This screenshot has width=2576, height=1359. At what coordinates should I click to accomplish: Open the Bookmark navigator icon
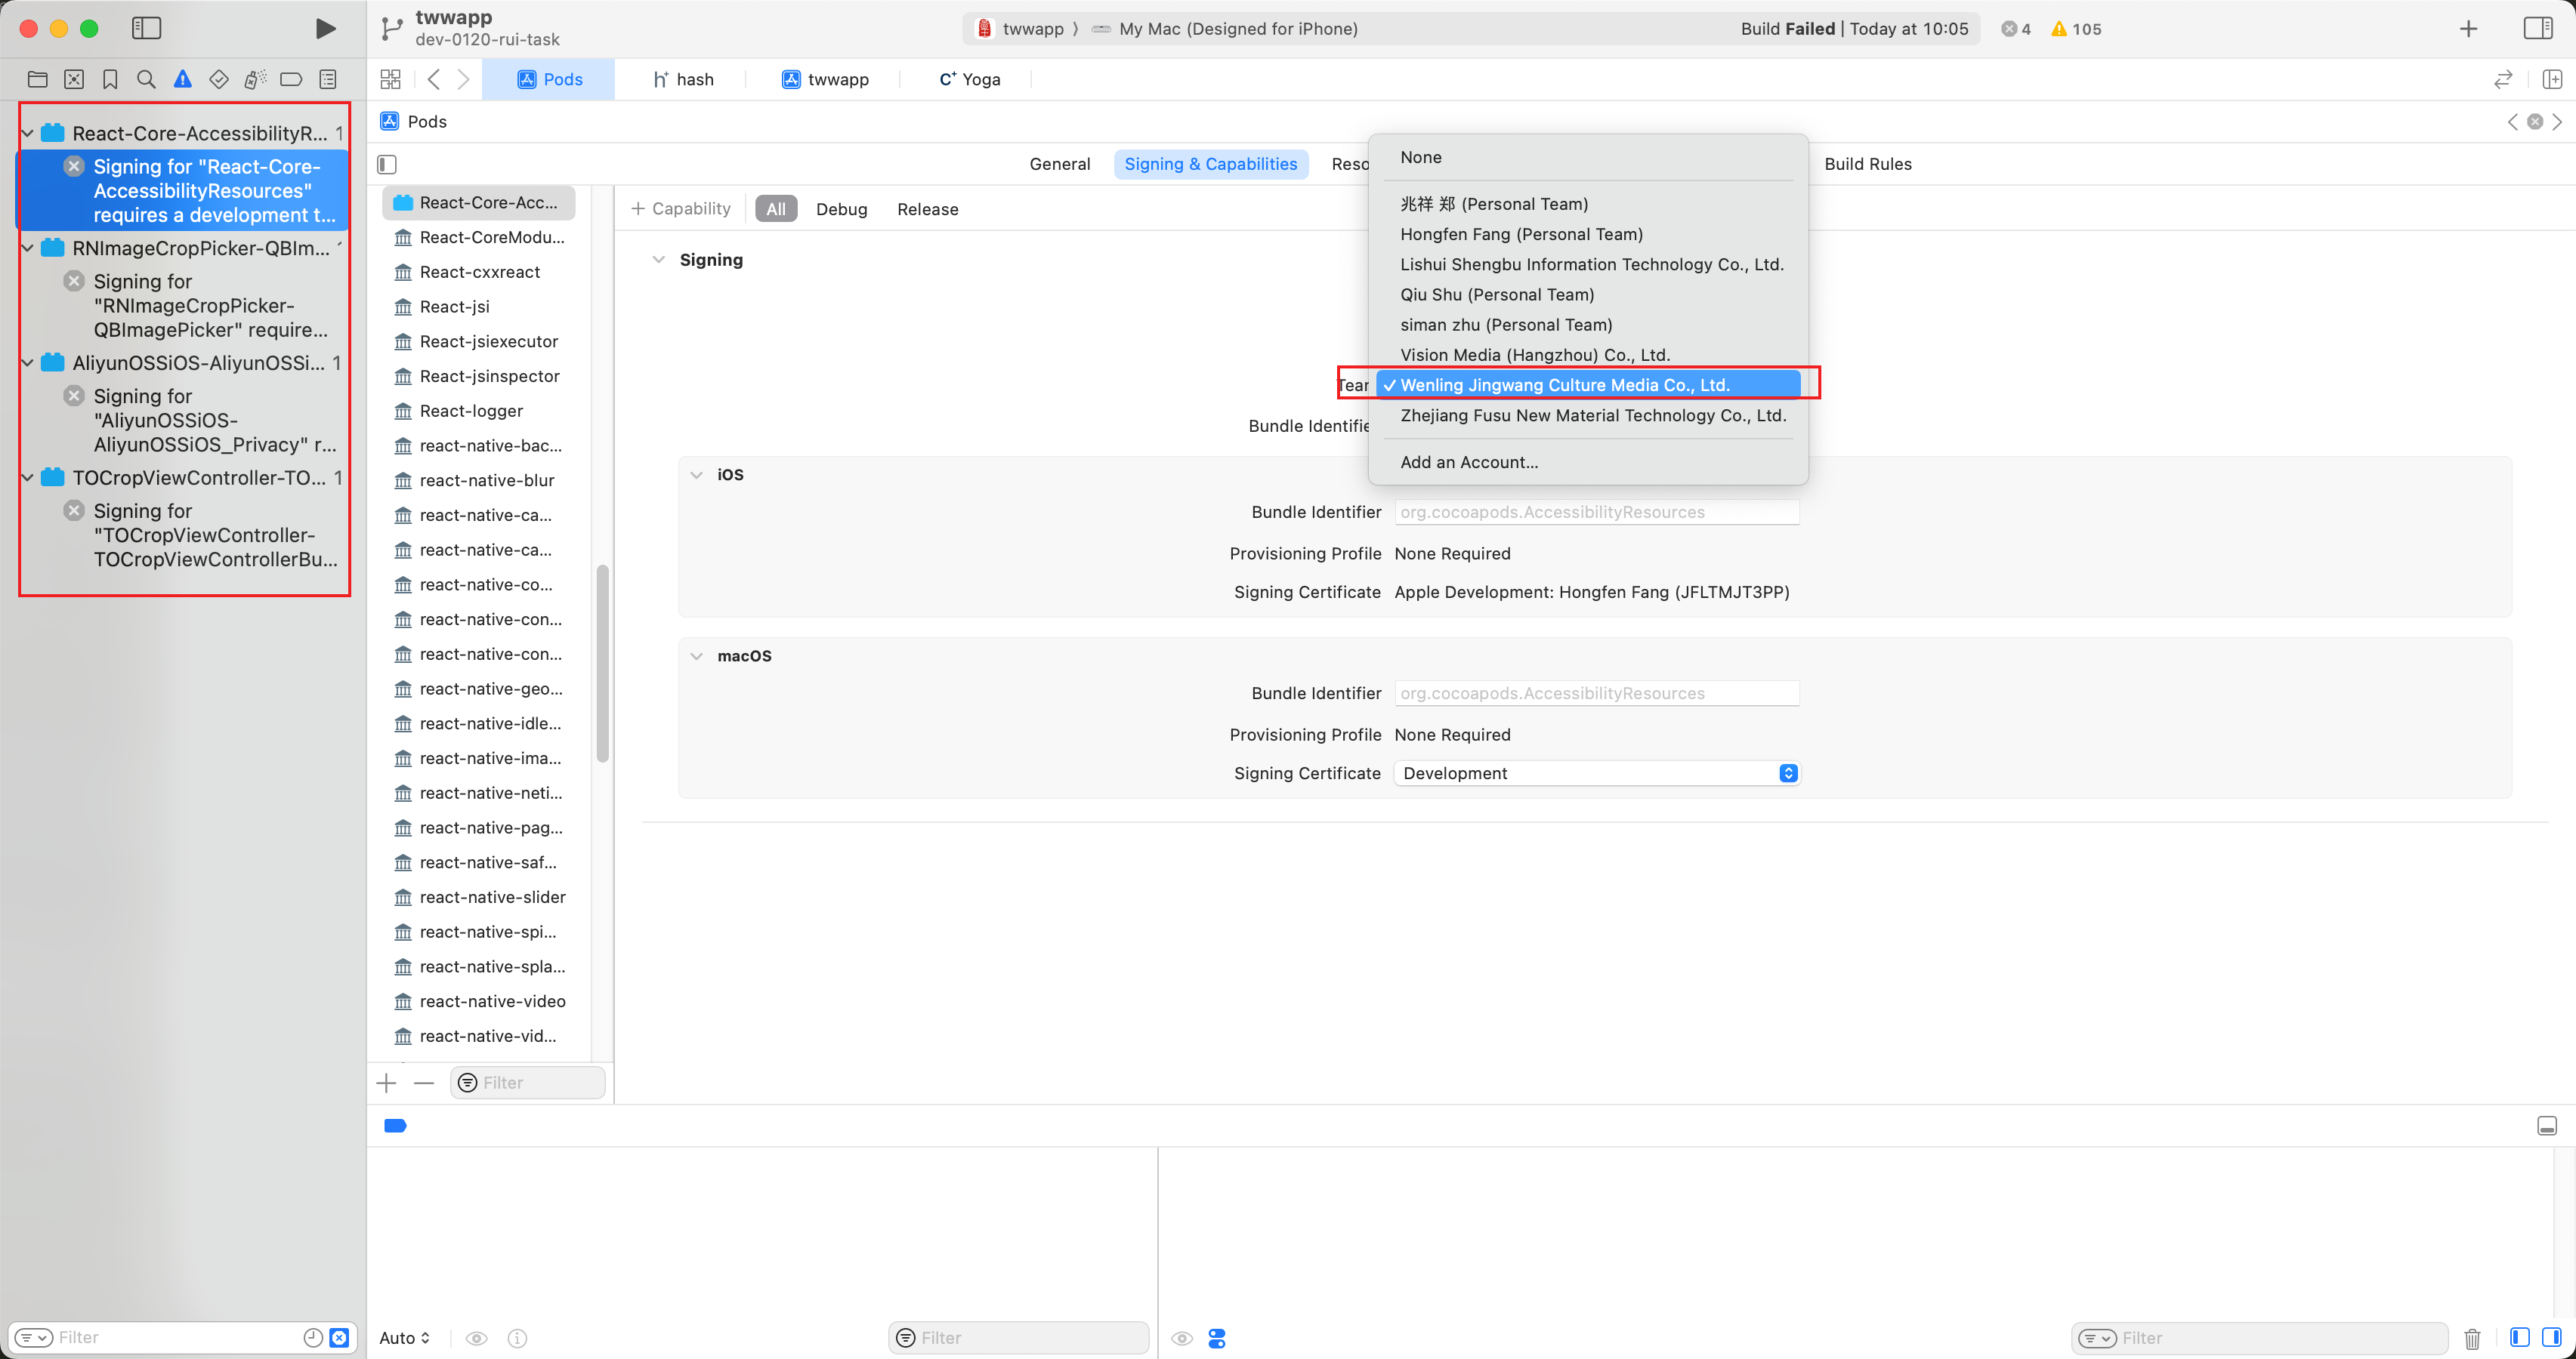tap(110, 79)
